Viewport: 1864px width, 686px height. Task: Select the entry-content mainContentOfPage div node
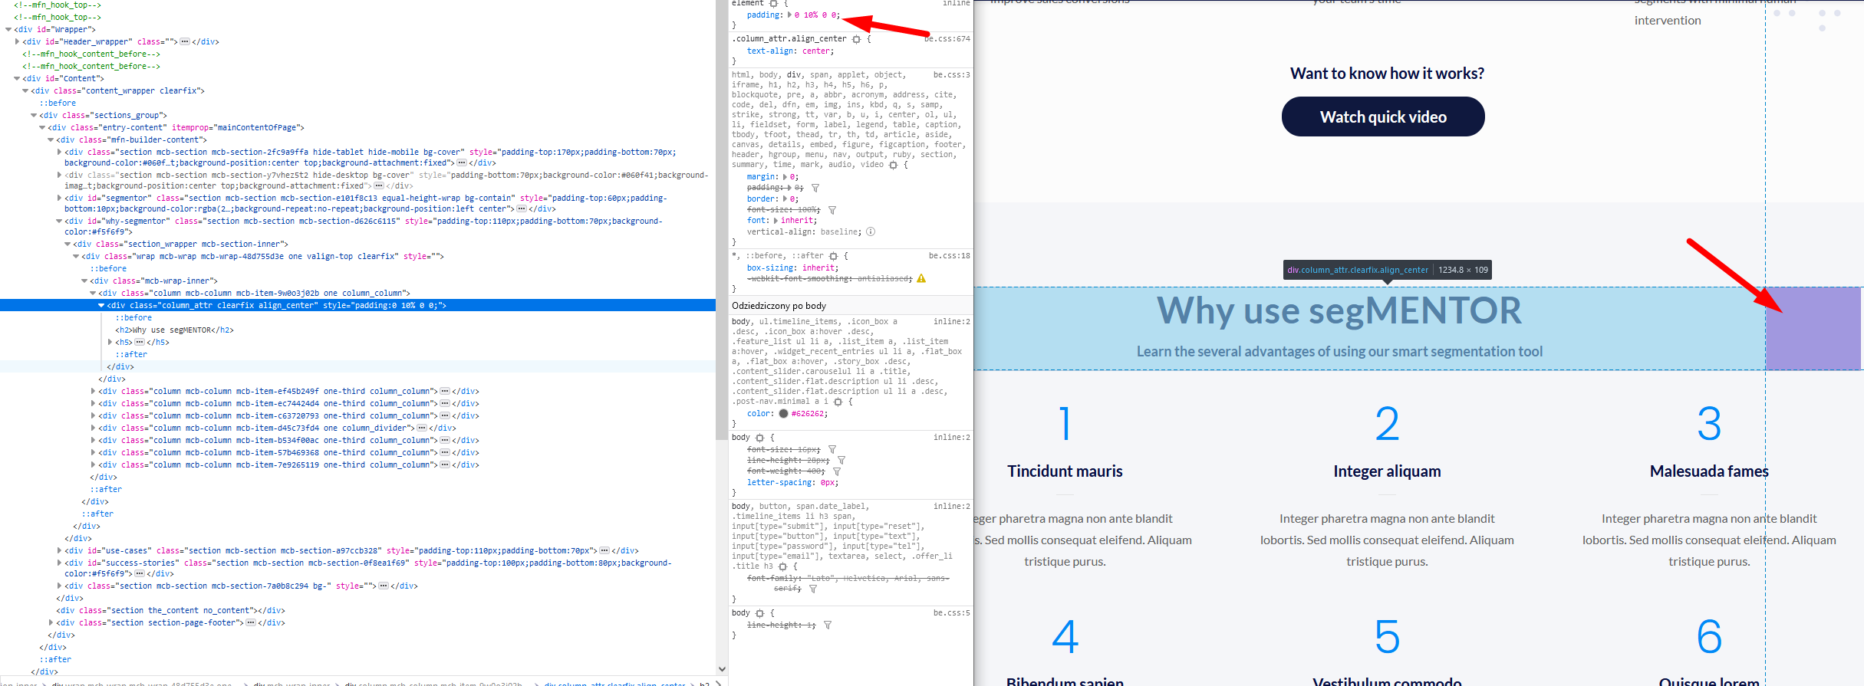tap(176, 128)
